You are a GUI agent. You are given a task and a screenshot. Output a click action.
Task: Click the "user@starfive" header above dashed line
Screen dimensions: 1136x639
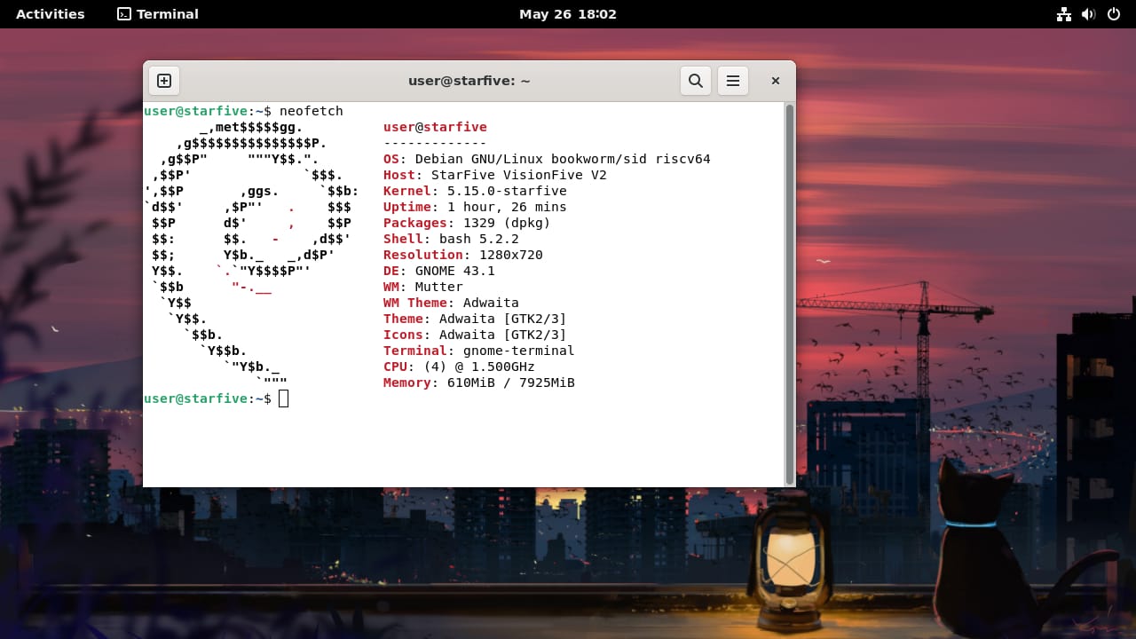[x=435, y=128]
